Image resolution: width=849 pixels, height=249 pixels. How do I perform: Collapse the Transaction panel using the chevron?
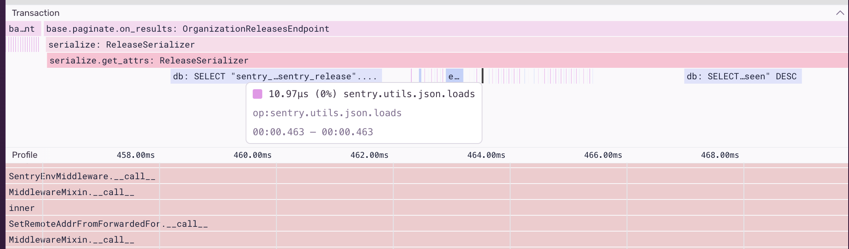[839, 13]
